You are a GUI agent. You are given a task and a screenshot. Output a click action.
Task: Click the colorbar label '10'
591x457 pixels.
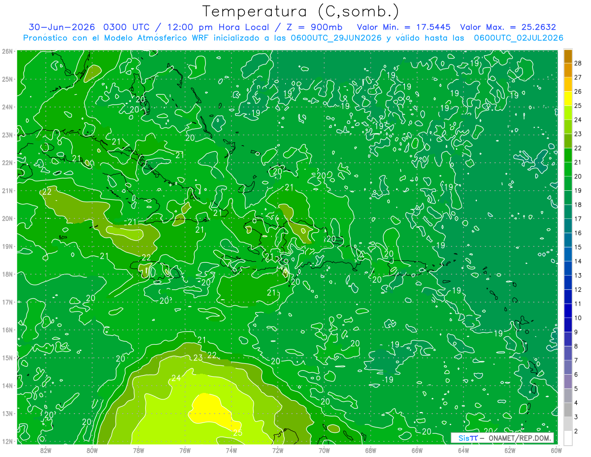578,318
